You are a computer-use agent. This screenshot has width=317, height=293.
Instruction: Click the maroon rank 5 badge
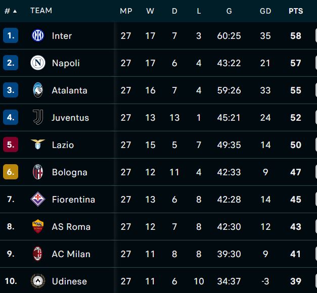[x=11, y=144]
